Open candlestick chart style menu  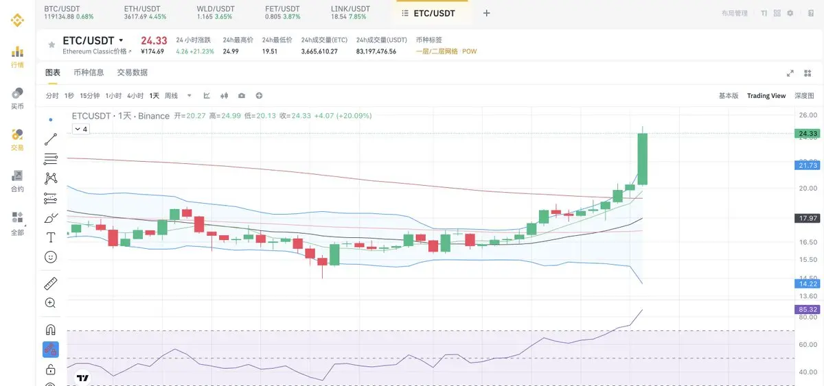[225, 95]
